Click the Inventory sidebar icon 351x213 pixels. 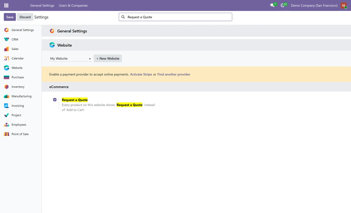tap(7, 87)
